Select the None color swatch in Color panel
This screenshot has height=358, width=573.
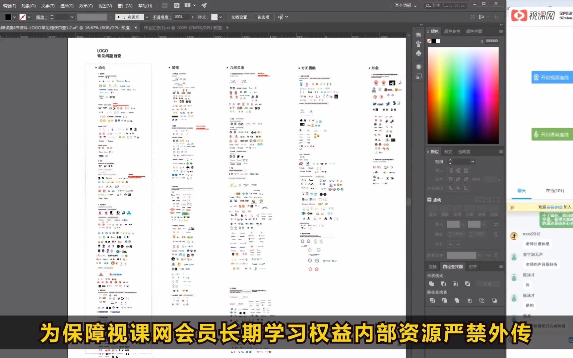point(429,41)
